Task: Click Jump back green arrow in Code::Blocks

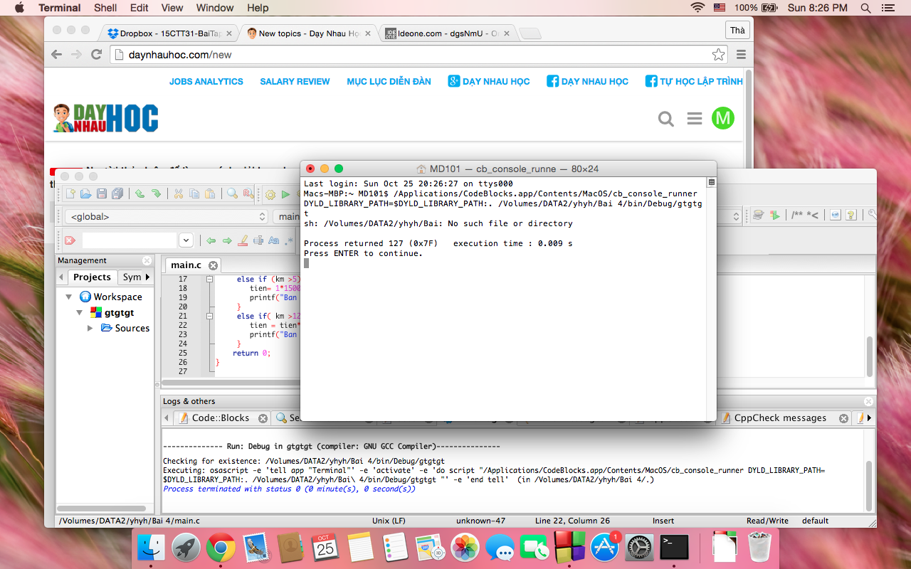Action: (x=211, y=240)
